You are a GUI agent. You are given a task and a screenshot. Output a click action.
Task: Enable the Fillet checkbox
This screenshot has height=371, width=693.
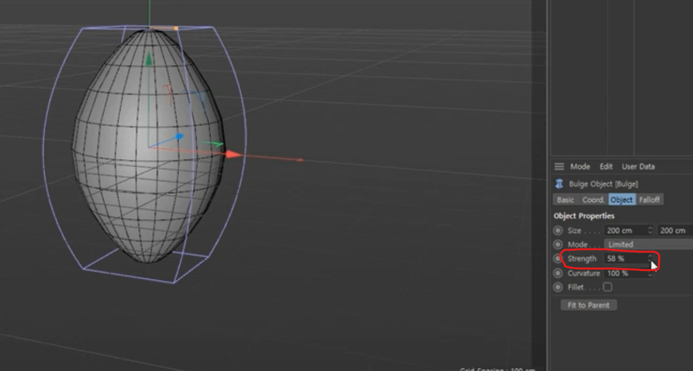pos(607,287)
